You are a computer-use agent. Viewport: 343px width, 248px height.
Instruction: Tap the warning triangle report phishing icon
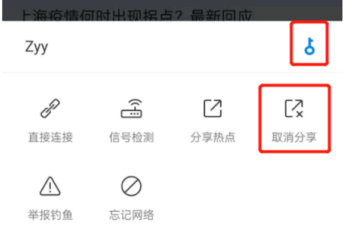(50, 186)
